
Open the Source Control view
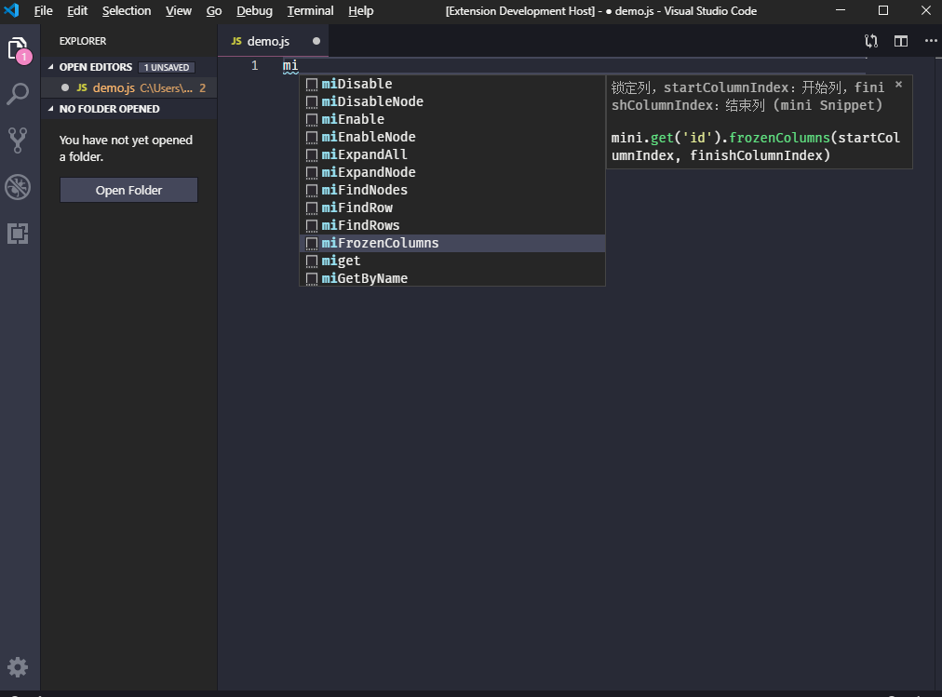tap(18, 140)
